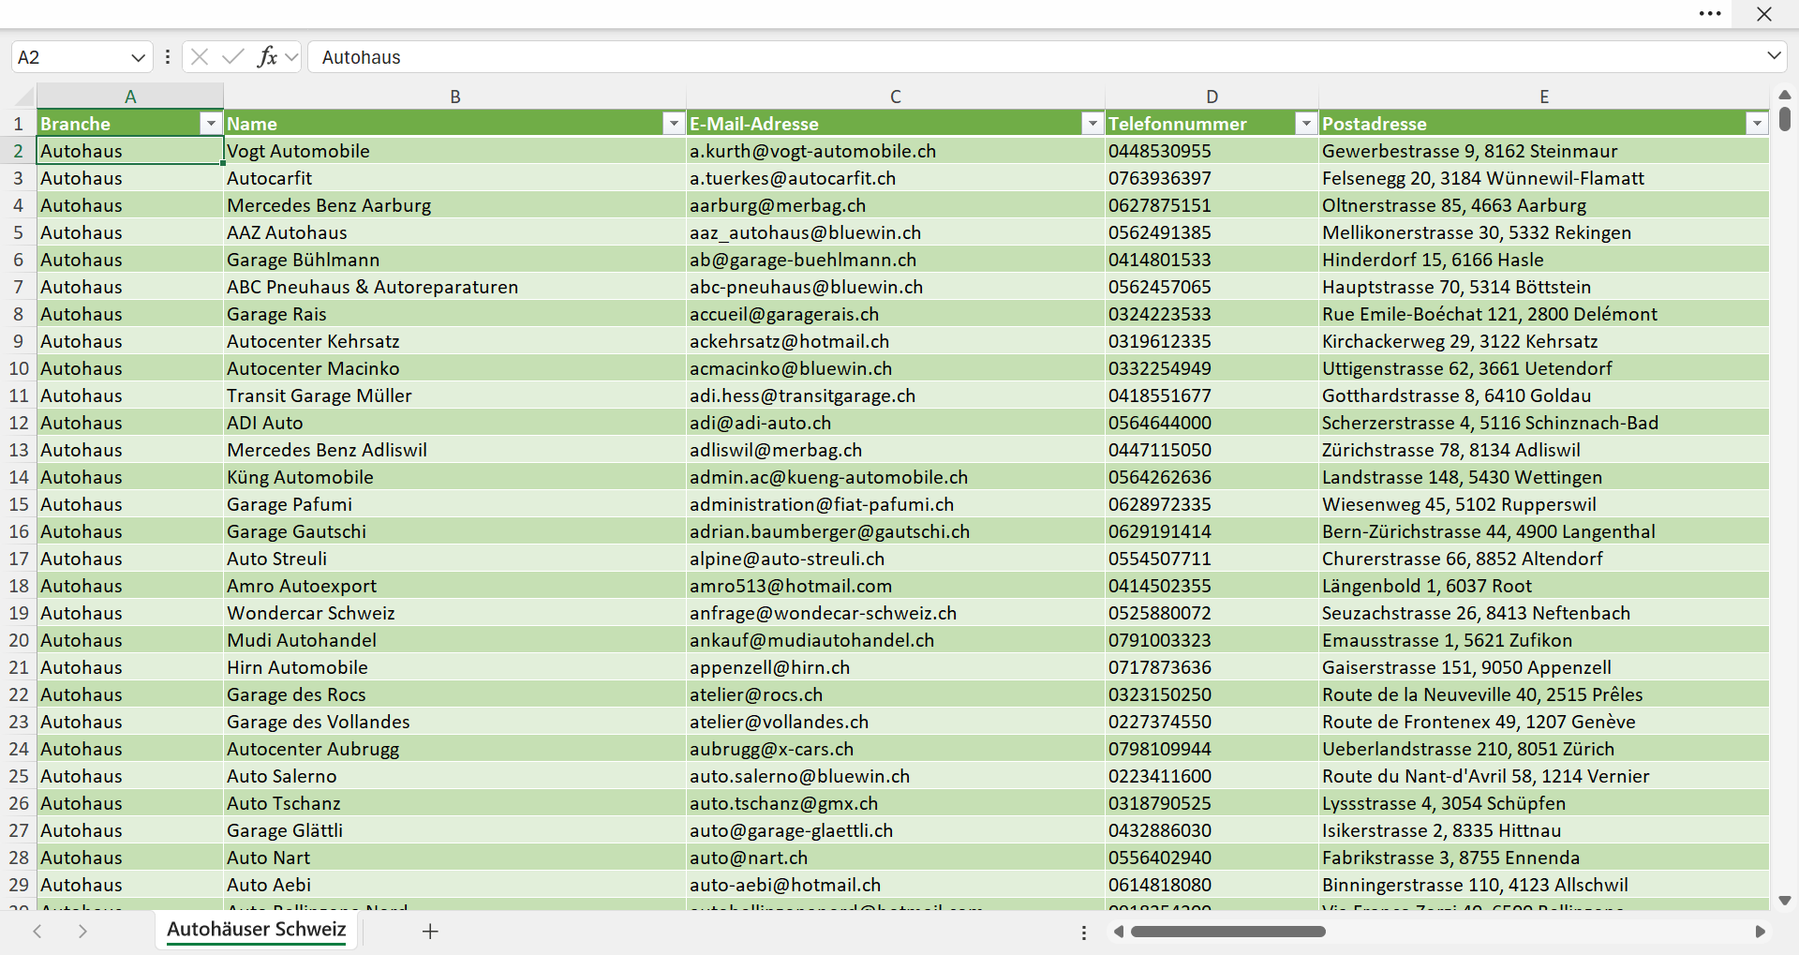
Task: Click the select-all corner triangle
Action: [x=23, y=96]
